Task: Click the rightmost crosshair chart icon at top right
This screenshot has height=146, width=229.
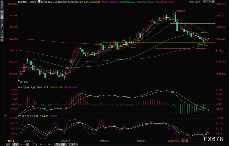Action: click(x=214, y=2)
